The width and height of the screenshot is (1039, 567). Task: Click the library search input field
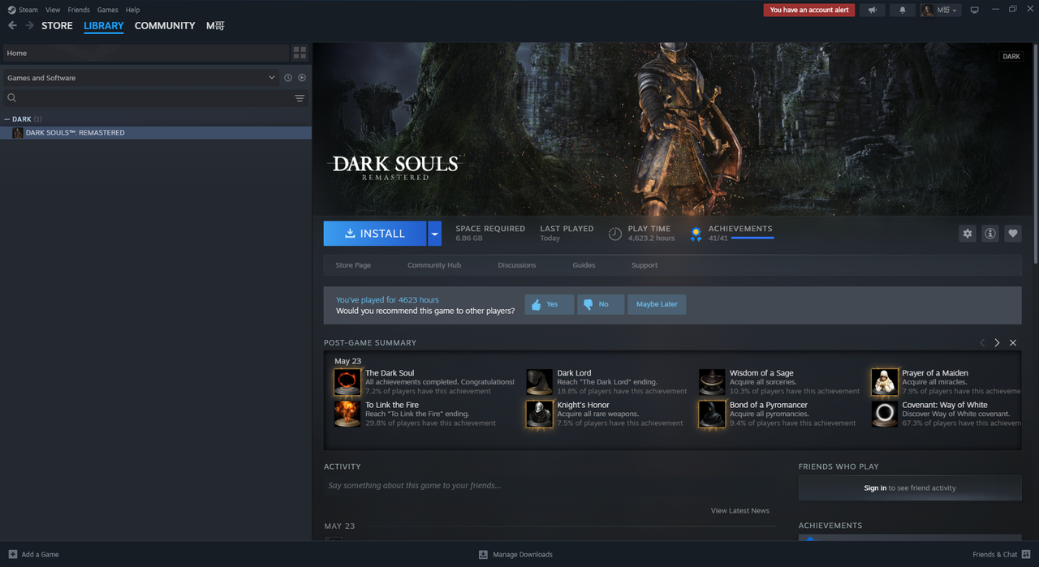tap(154, 98)
